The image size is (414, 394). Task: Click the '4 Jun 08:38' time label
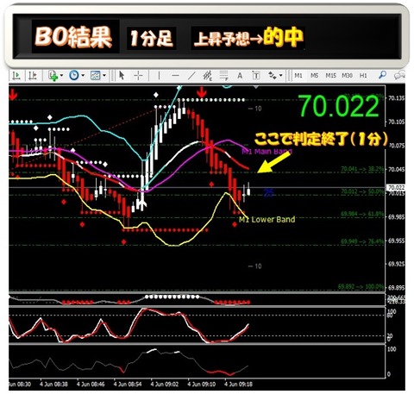coord(53,384)
